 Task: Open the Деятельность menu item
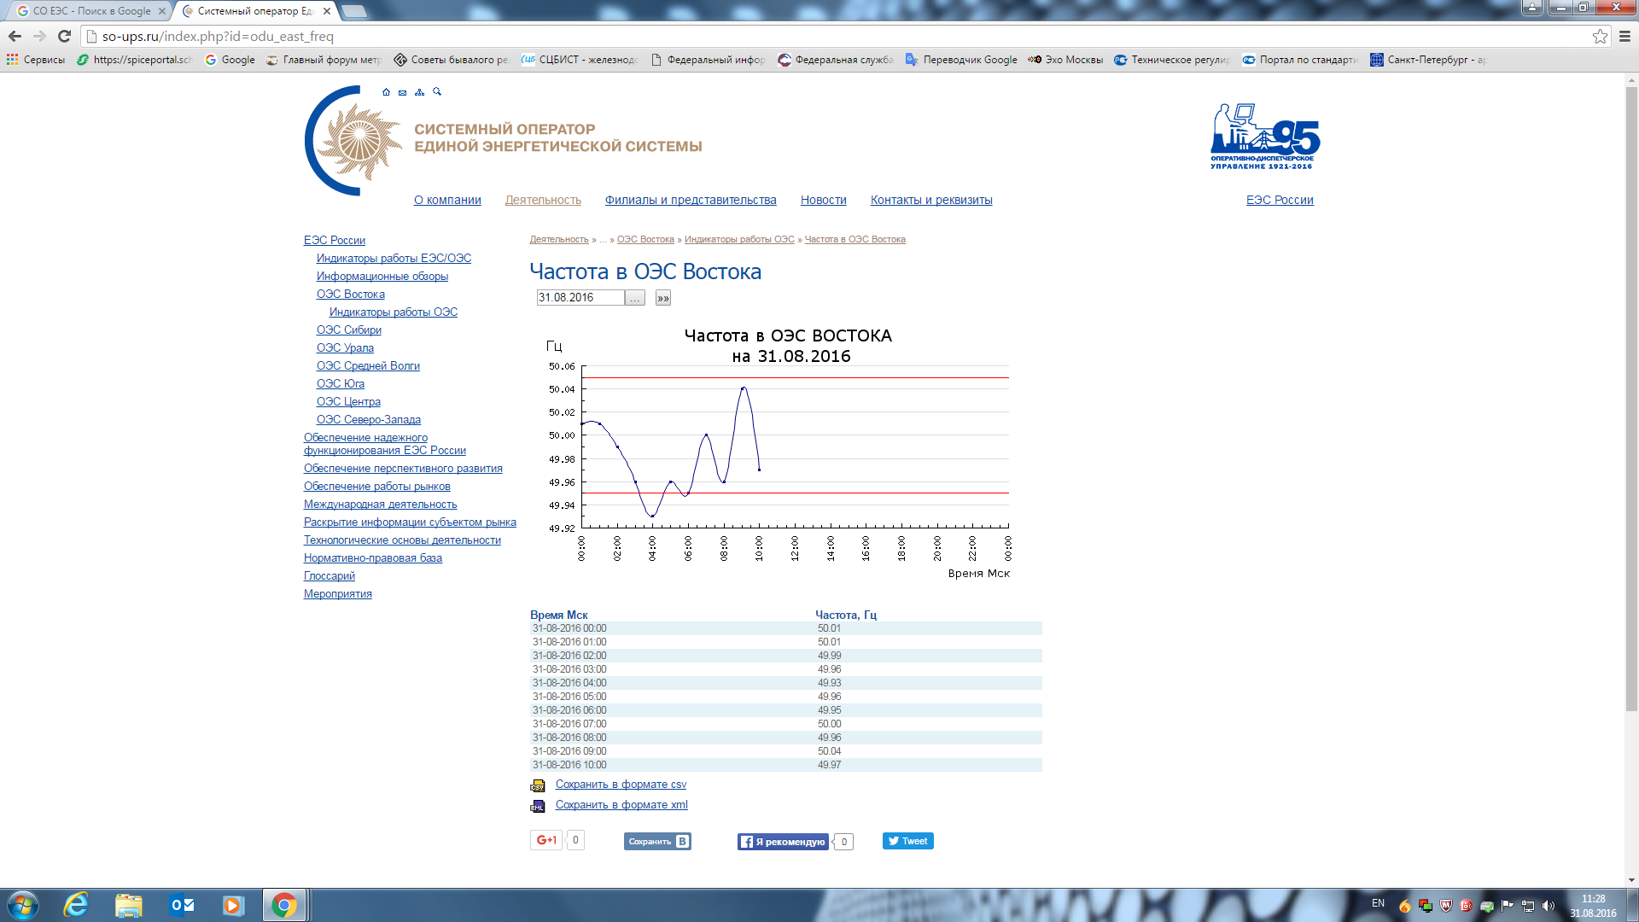[x=543, y=200]
